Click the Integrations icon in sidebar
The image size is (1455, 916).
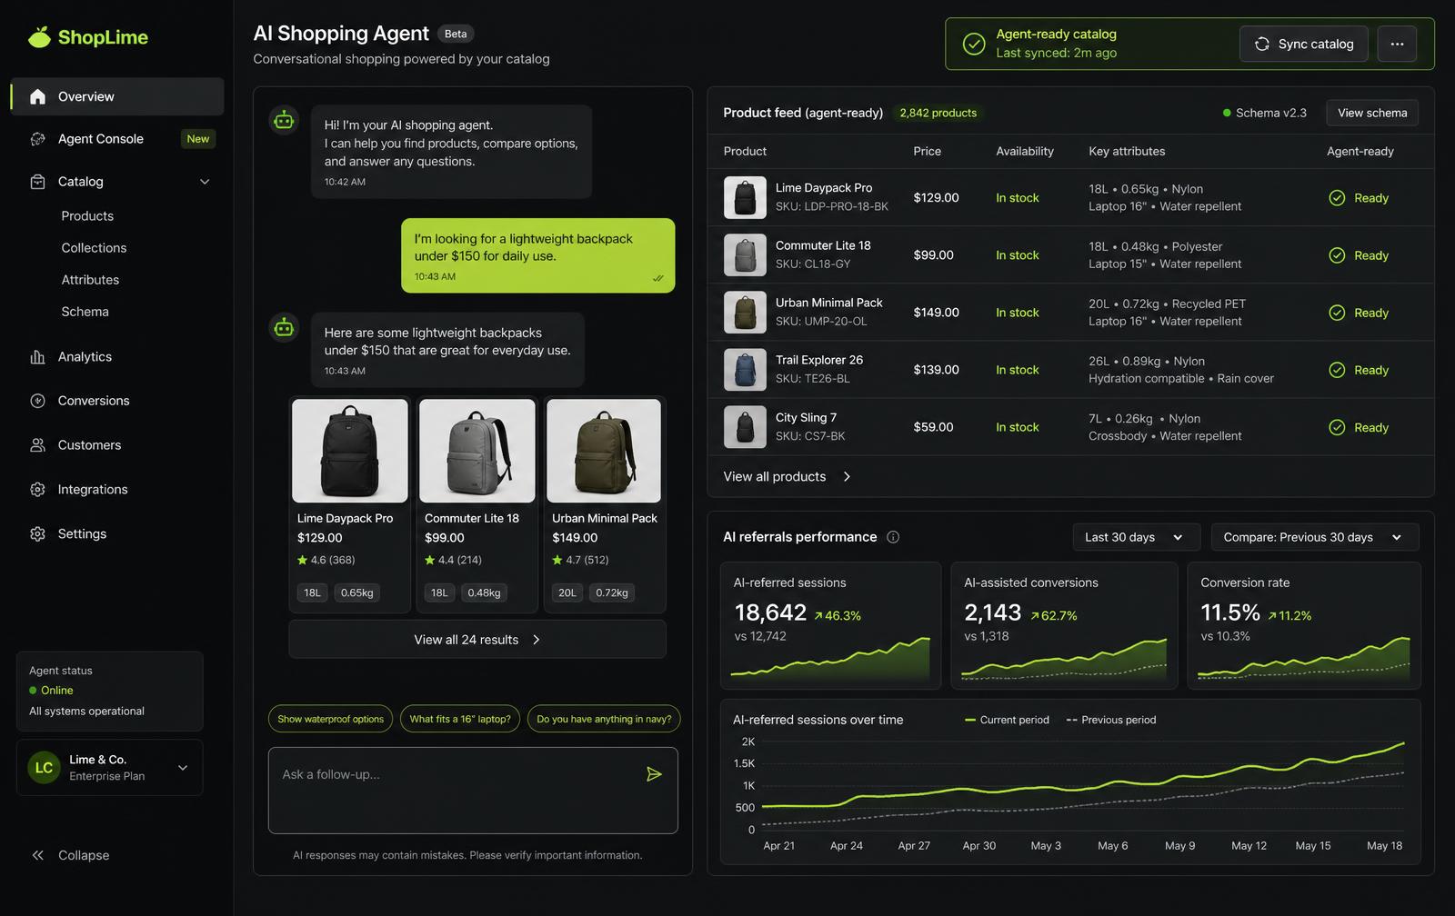click(x=37, y=490)
